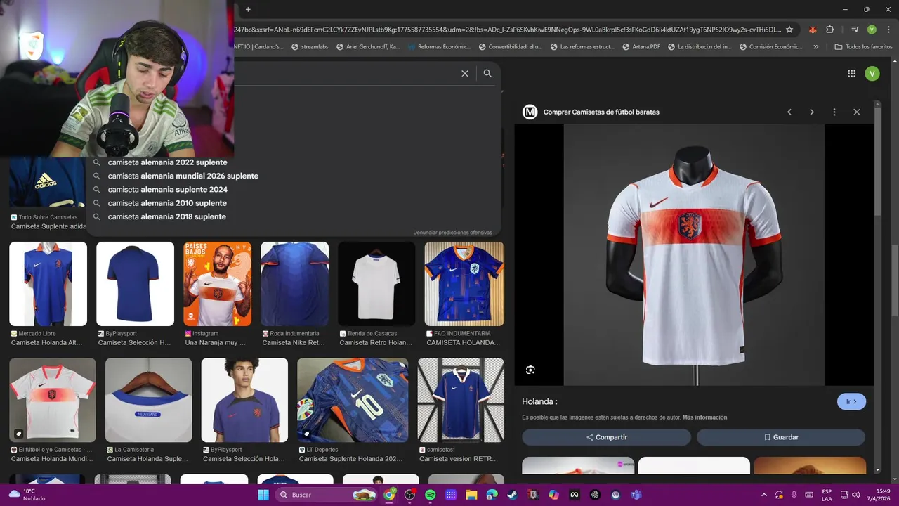Open the Windows Start menu
The width and height of the screenshot is (899, 506).
(263, 495)
